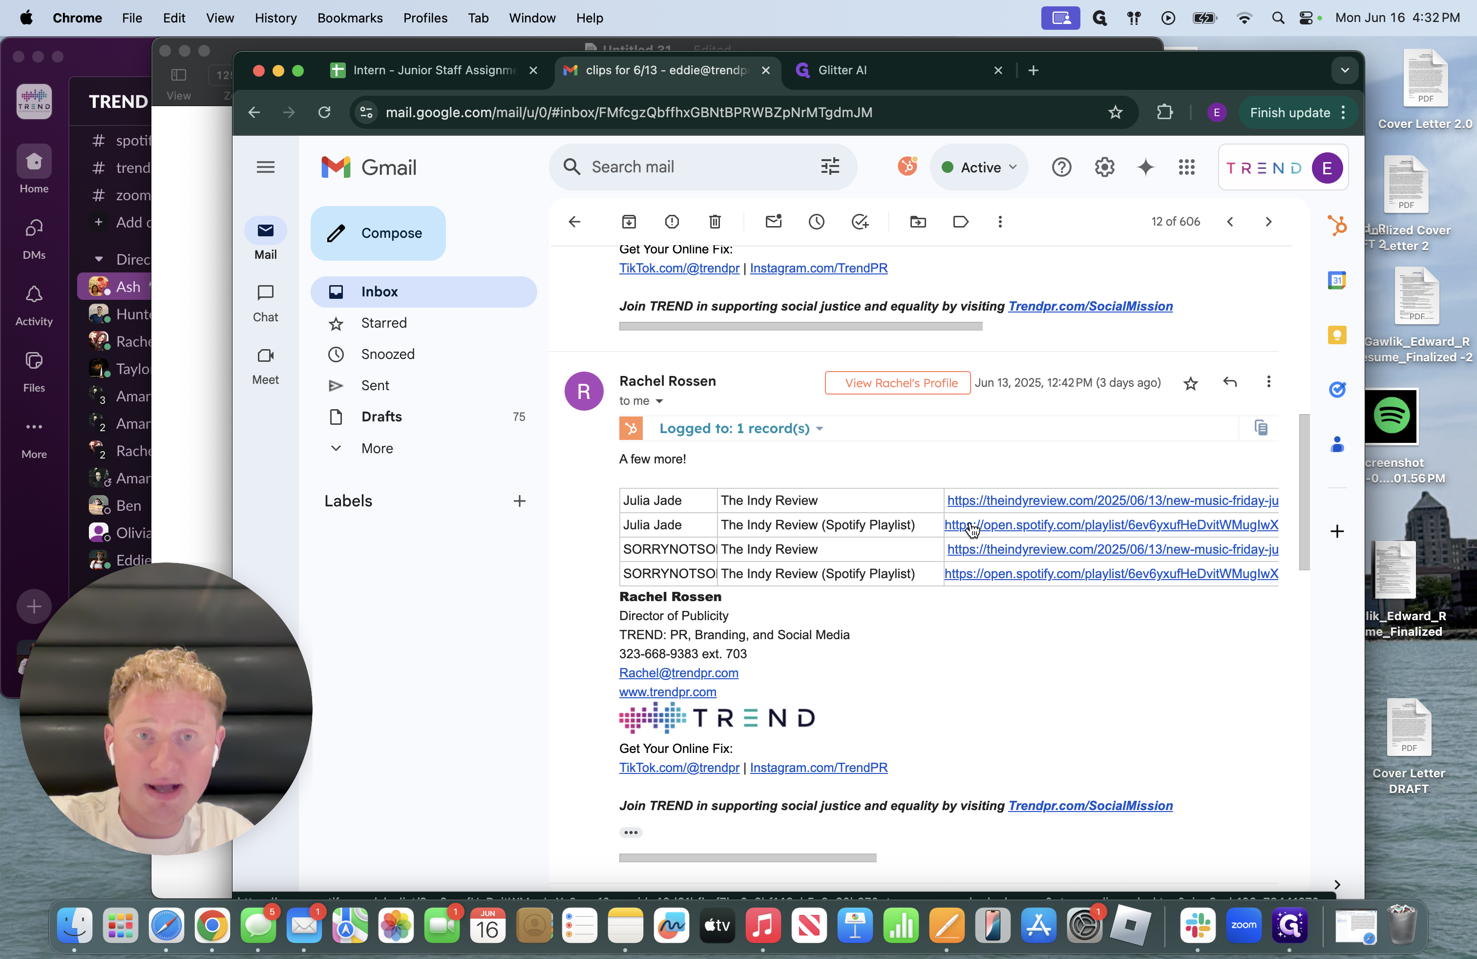Viewport: 1477px width, 959px height.
Task: Open the Labels tag icon
Action: pyautogui.click(x=961, y=222)
